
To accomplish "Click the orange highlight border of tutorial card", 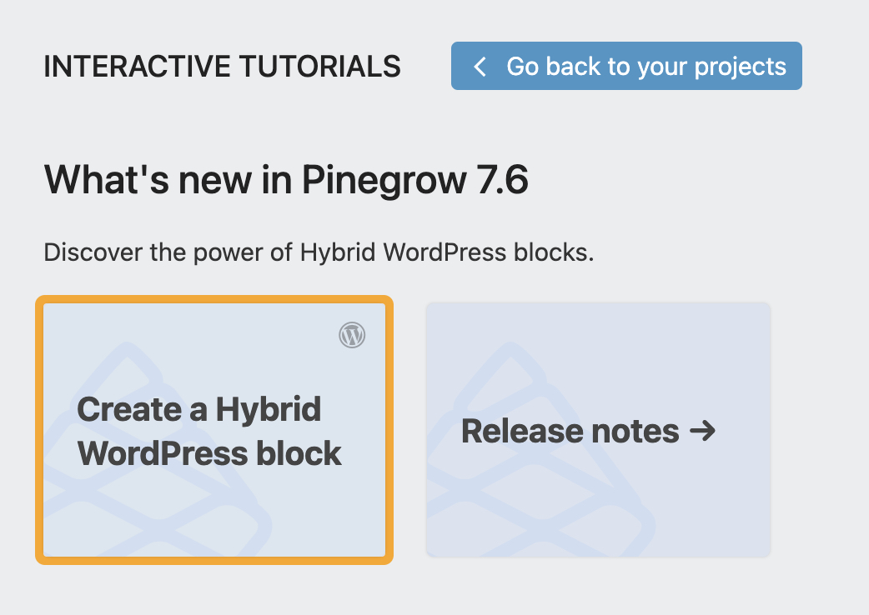I will [x=214, y=299].
